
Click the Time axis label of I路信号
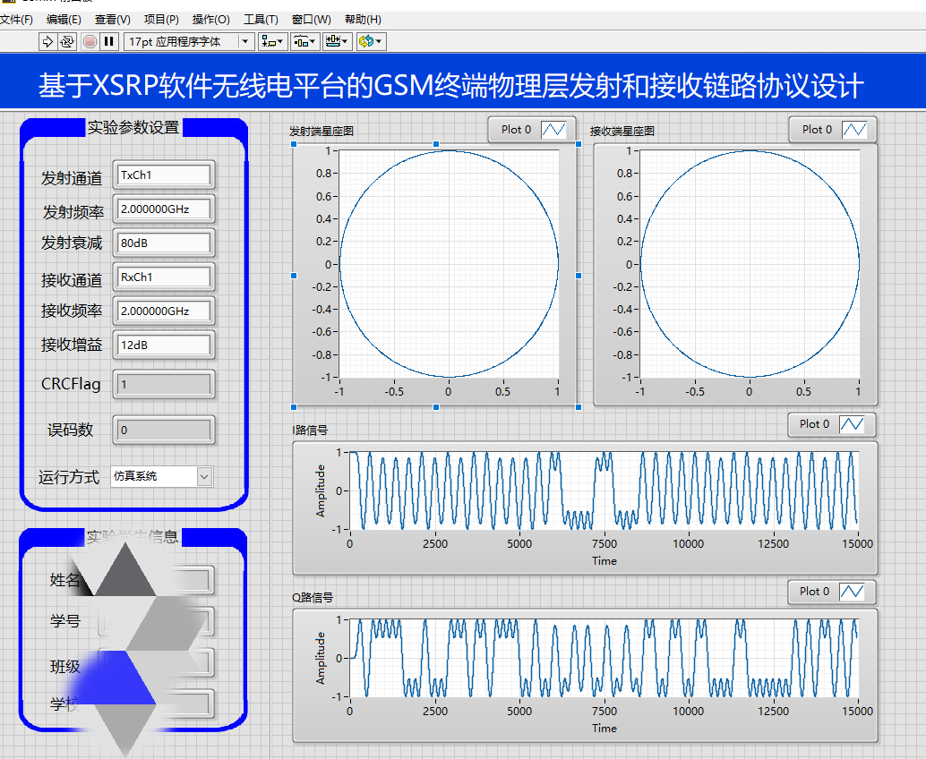(x=604, y=560)
